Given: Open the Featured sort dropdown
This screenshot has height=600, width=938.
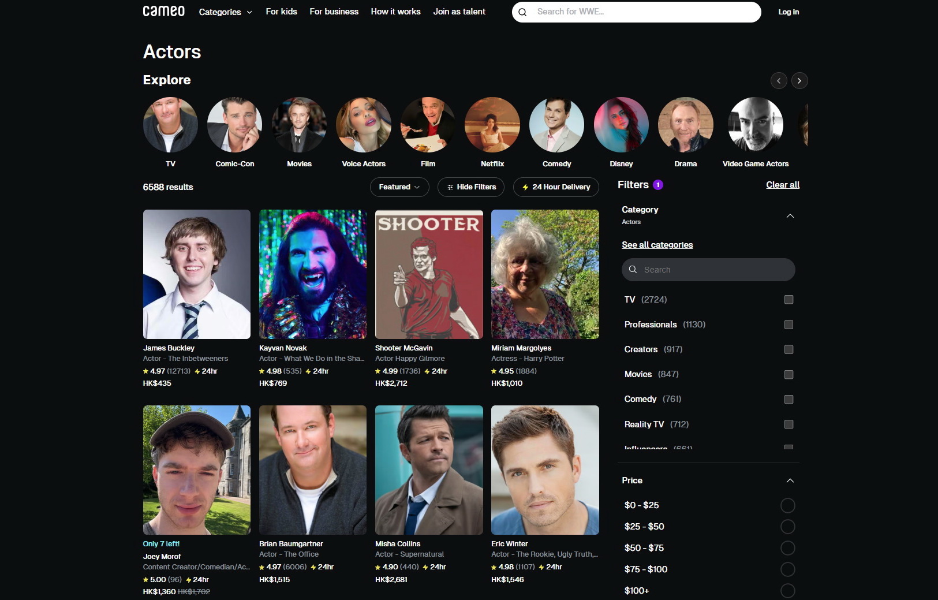Looking at the screenshot, I should 399,187.
